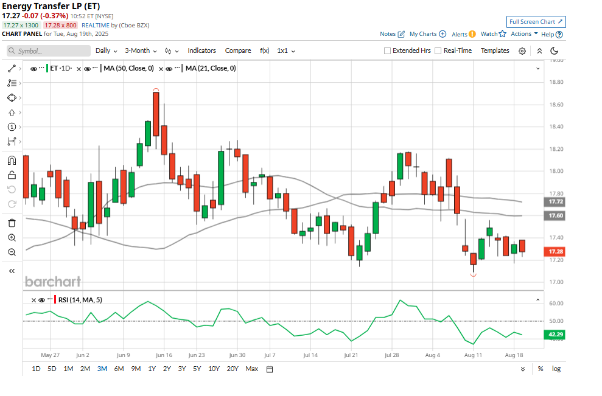The image size is (602, 396).
Task: Select the measurement range tool
Action: [12, 142]
